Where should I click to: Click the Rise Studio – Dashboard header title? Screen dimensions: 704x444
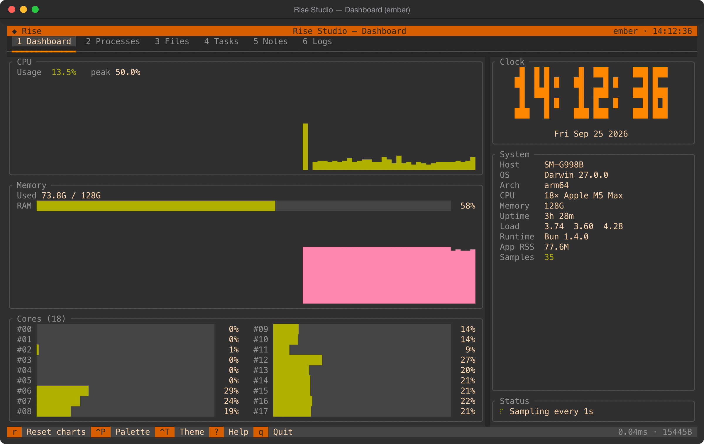pos(349,31)
